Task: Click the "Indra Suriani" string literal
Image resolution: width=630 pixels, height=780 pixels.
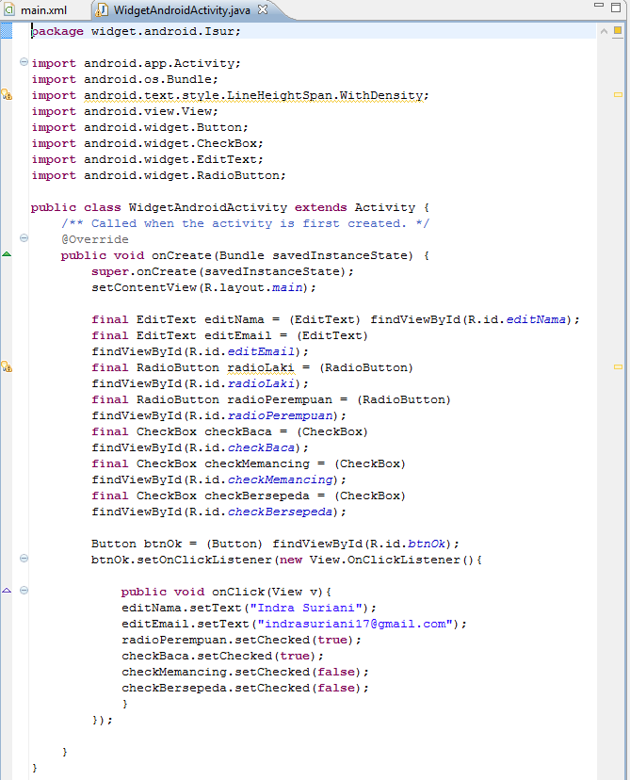Action: click(306, 608)
